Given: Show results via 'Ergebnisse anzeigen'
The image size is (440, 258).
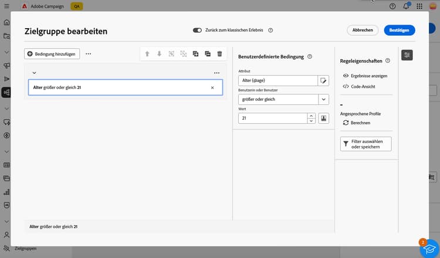Looking at the screenshot, I should (x=365, y=76).
